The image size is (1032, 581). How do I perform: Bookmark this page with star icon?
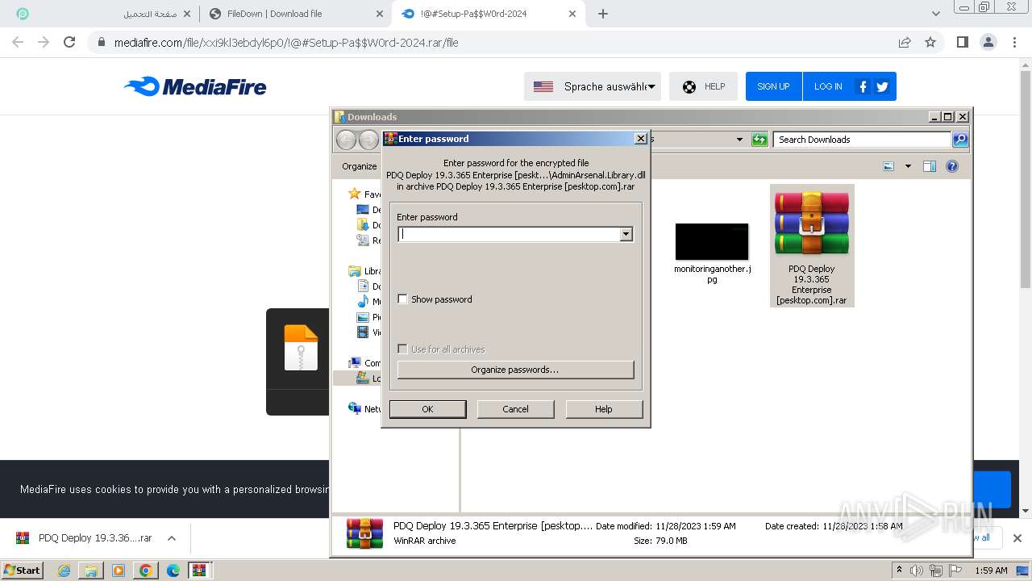930,42
